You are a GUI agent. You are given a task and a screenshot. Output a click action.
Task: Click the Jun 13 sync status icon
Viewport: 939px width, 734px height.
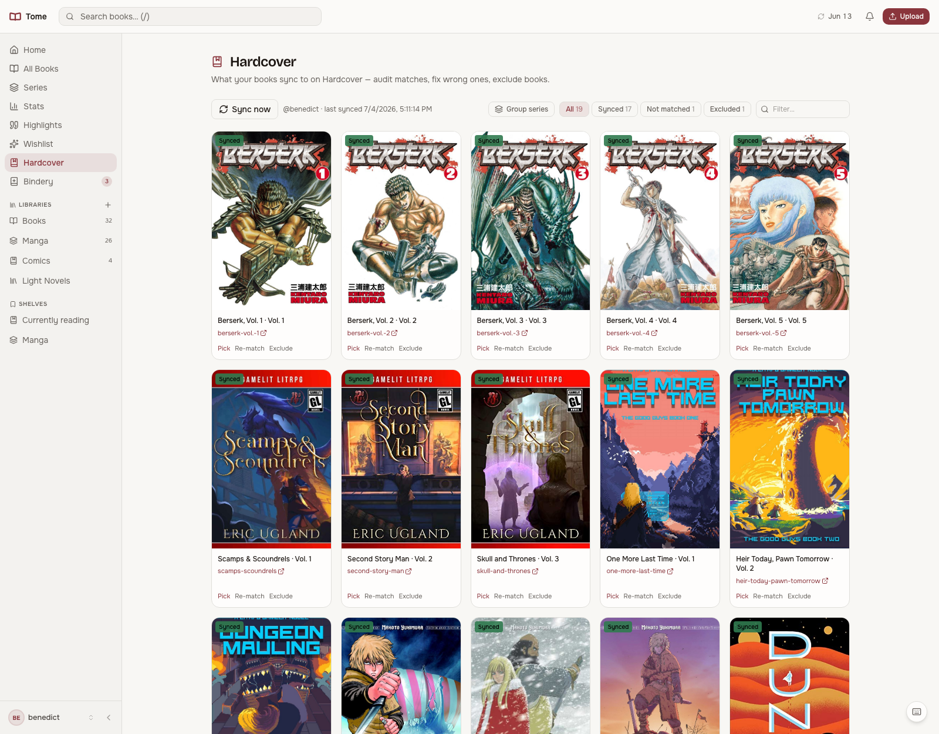[821, 16]
